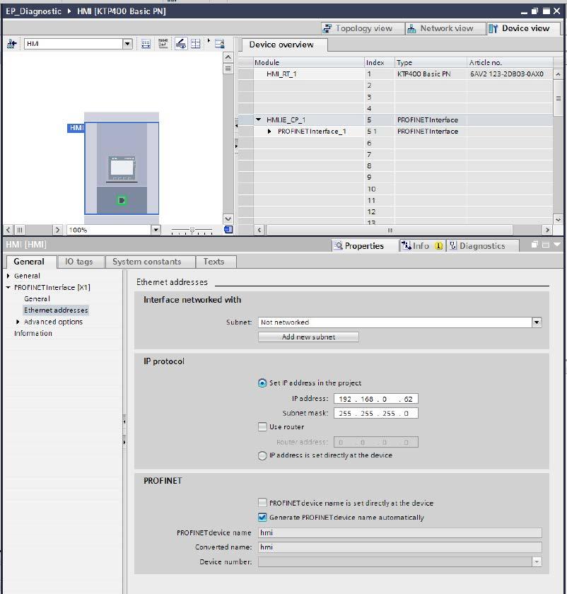This screenshot has height=594, width=567.
Task: Click Add new subnet button
Action: pyautogui.click(x=308, y=337)
